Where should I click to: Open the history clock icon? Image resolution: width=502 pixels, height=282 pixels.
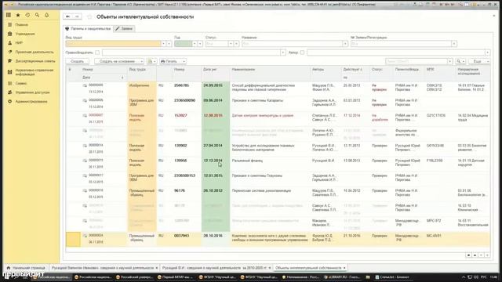click(27, 15)
